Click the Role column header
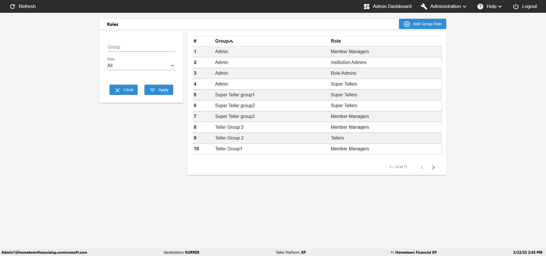Screen dimensions: 546x256 [x=336, y=41]
